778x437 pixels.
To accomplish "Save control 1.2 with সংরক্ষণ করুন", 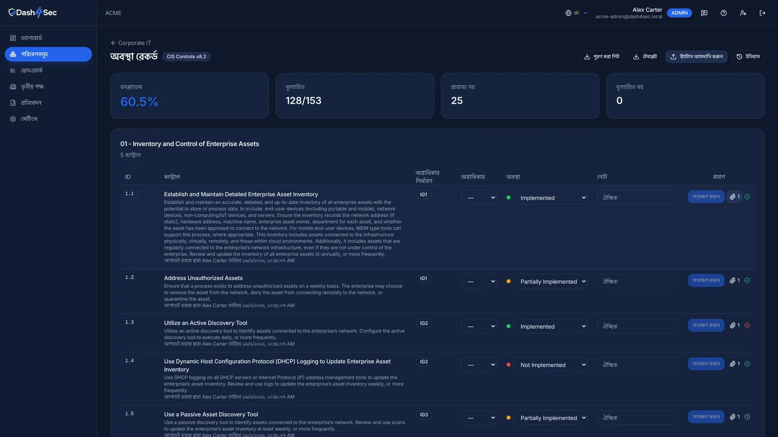I will [706, 280].
